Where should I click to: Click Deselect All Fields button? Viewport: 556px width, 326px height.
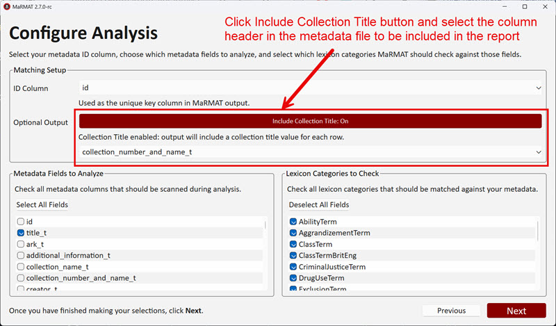319,204
